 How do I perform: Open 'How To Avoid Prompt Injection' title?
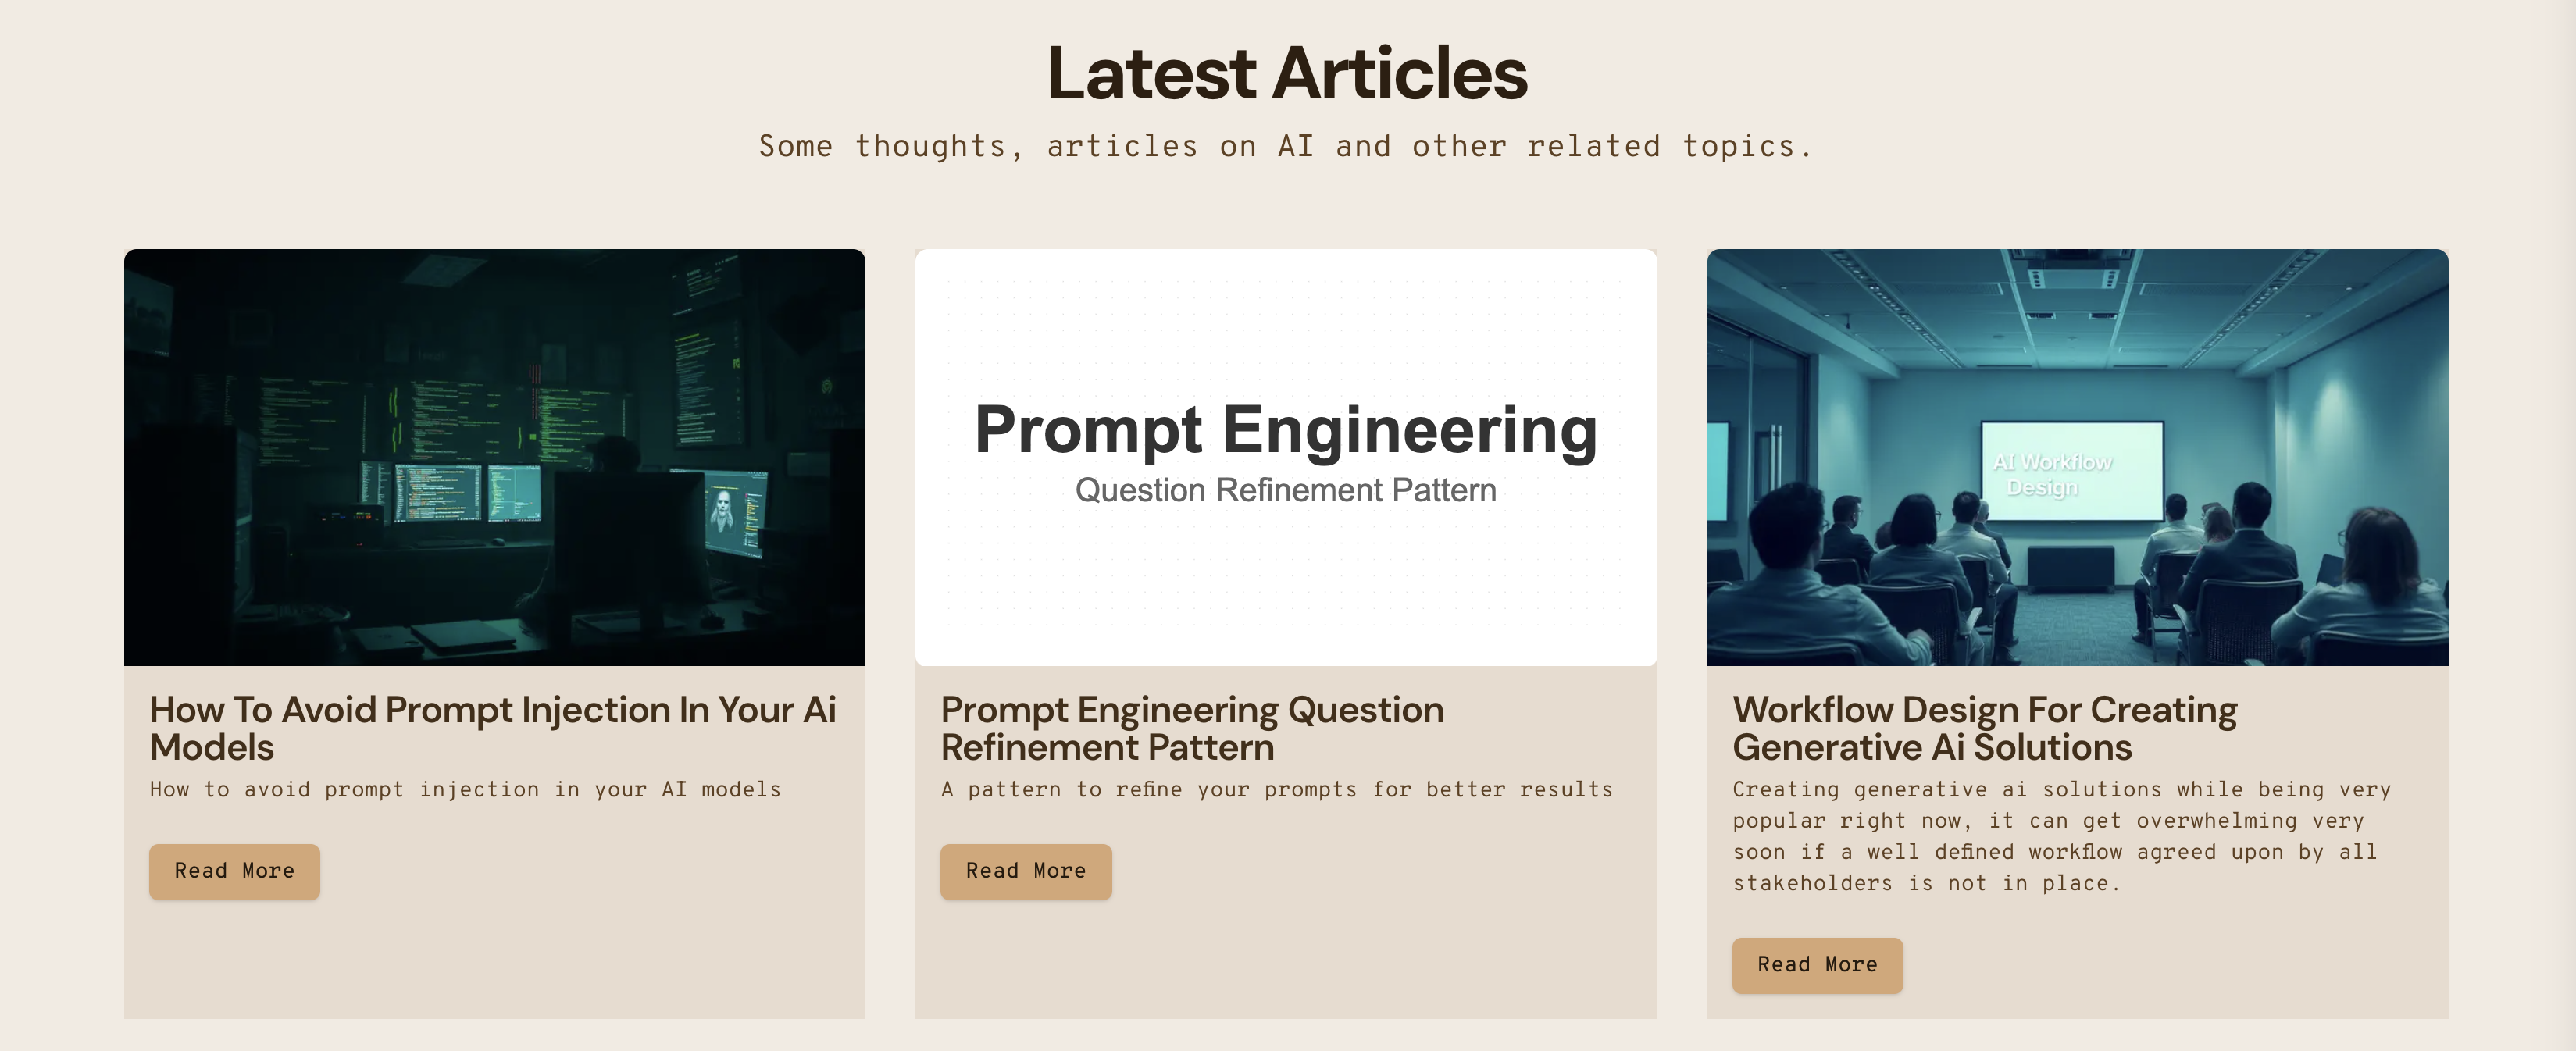pyautogui.click(x=493, y=728)
